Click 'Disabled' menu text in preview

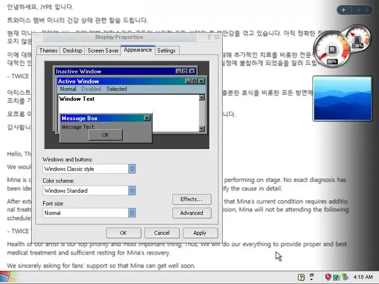coord(91,89)
